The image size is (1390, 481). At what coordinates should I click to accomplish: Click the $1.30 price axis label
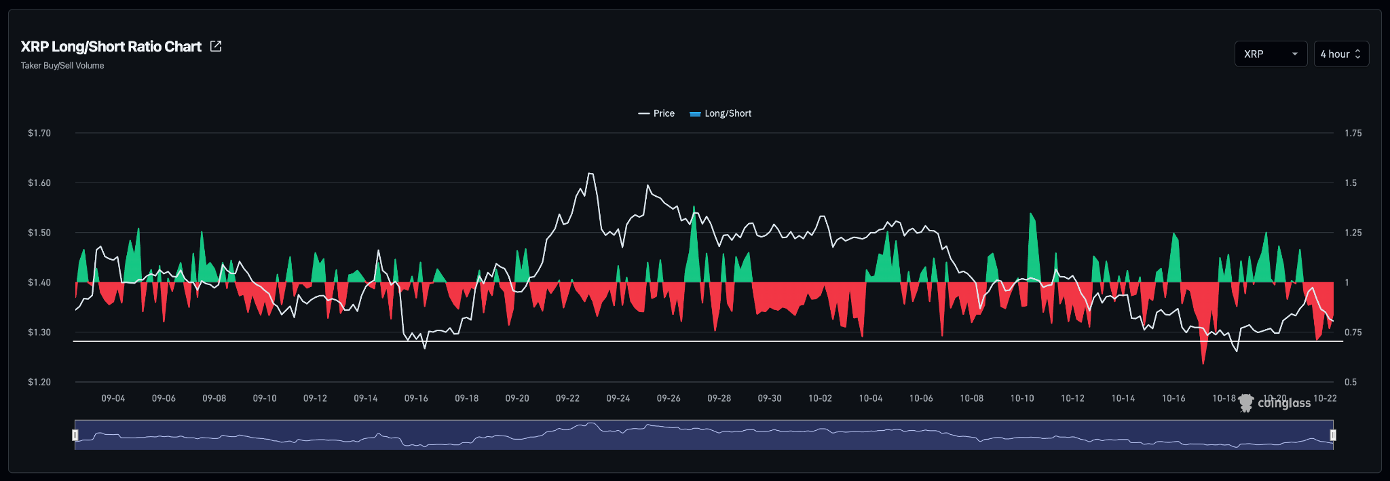pos(39,332)
